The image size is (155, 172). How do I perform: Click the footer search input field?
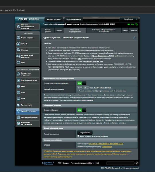[x=120, y=163]
